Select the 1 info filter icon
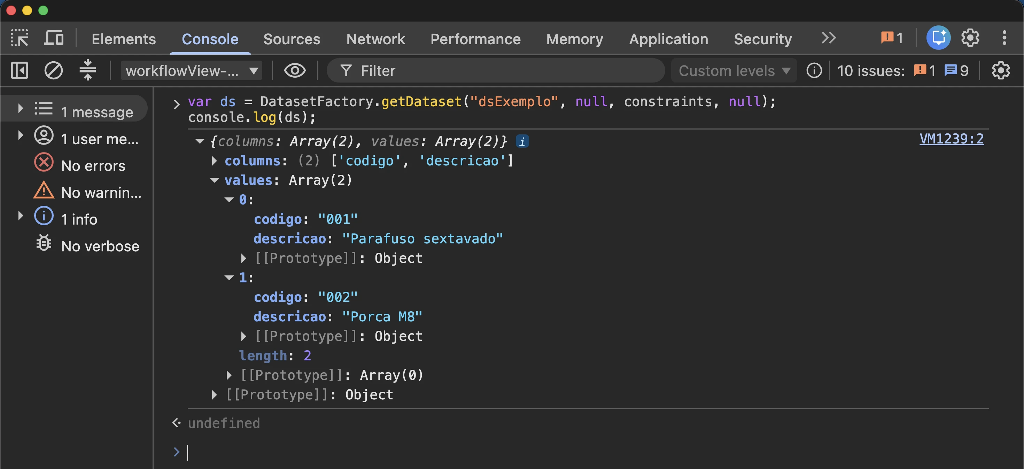This screenshot has height=469, width=1024. click(x=44, y=216)
